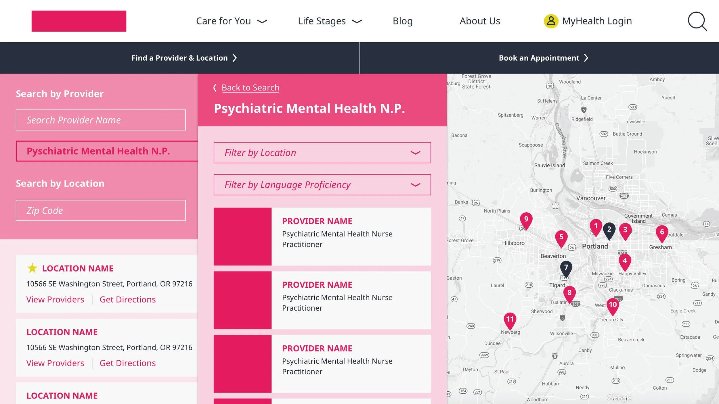Screen dimensions: 719x404
Task: Expand the Life Stages menu
Action: click(330, 21)
